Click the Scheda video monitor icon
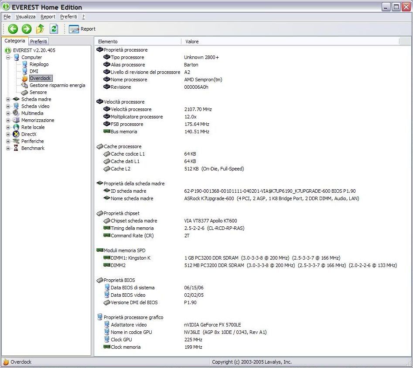 click(x=16, y=106)
